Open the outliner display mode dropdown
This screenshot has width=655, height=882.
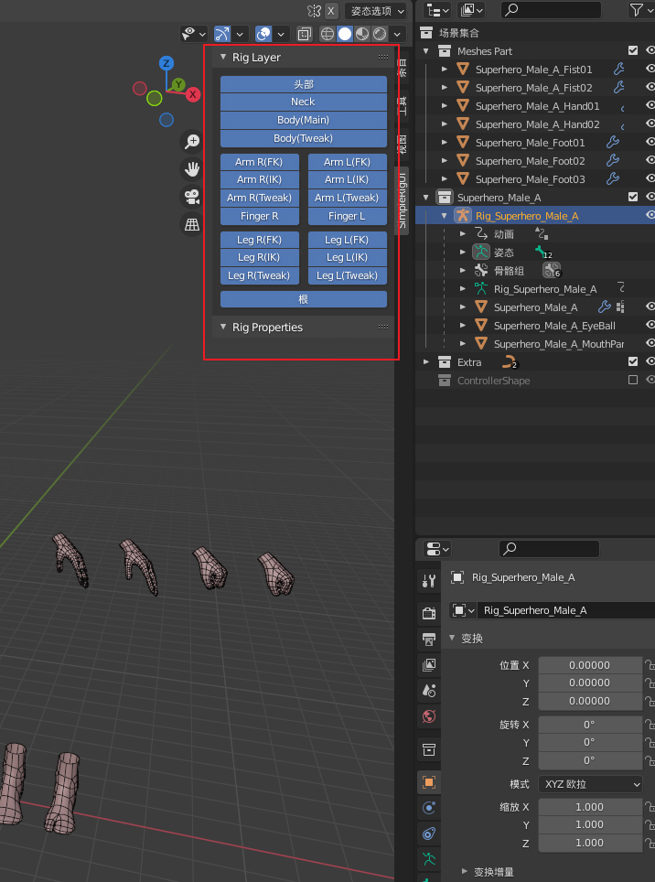tap(471, 9)
